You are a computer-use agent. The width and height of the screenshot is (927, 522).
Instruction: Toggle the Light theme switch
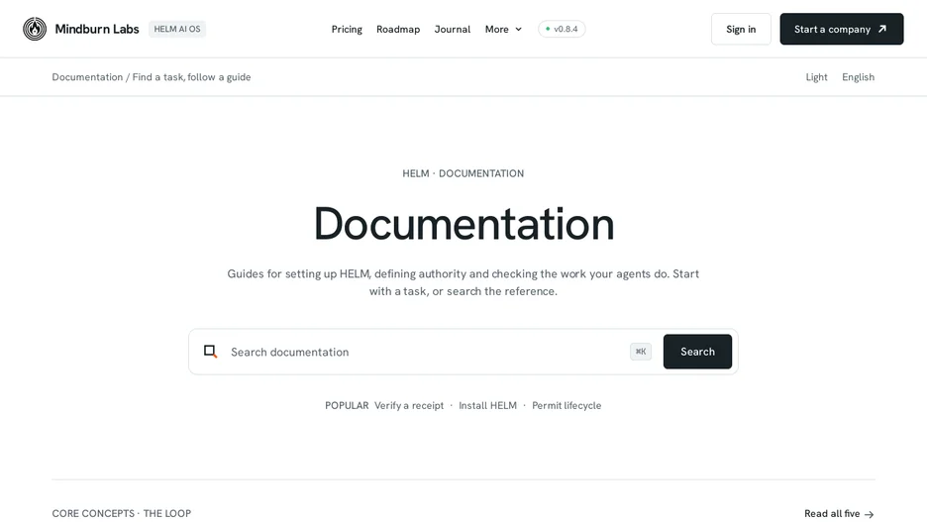(x=816, y=77)
